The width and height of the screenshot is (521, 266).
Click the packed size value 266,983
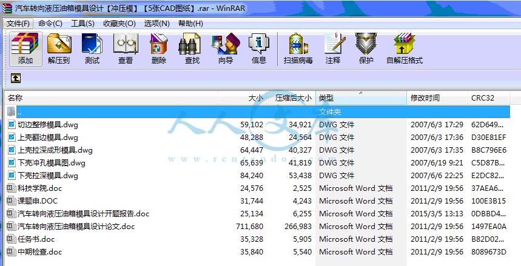coord(298,227)
